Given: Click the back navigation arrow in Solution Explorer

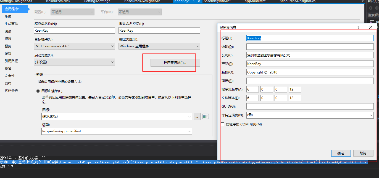Looking at the screenshot, I should pos(371,8).
